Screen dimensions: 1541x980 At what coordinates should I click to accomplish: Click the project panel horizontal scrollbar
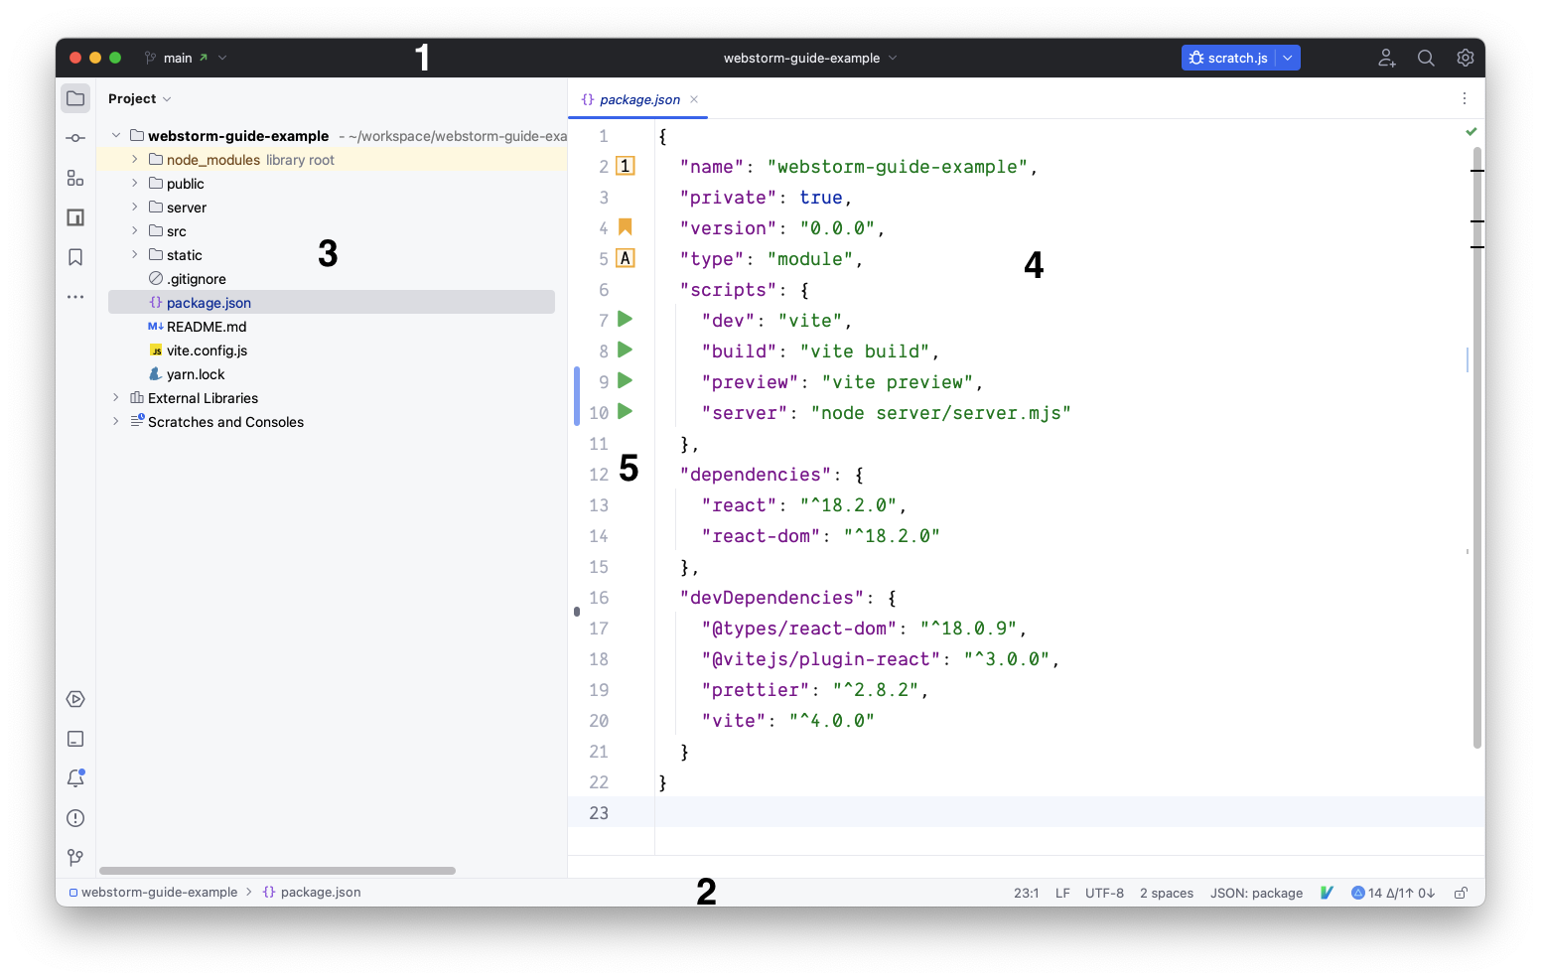click(x=277, y=871)
